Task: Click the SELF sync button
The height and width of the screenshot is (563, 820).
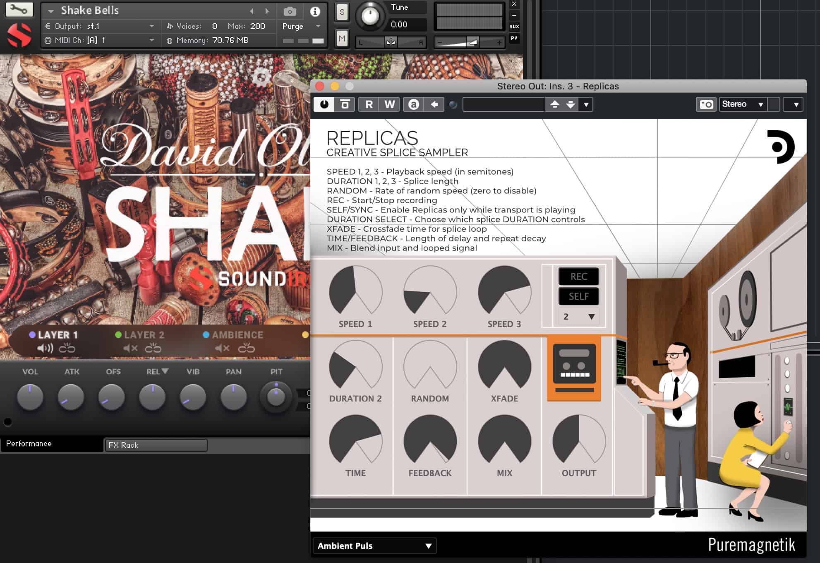Action: pos(578,296)
